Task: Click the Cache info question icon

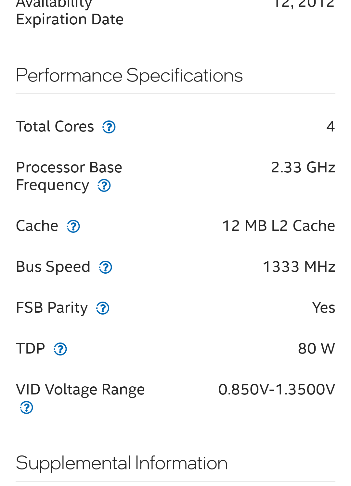Action: click(x=73, y=226)
